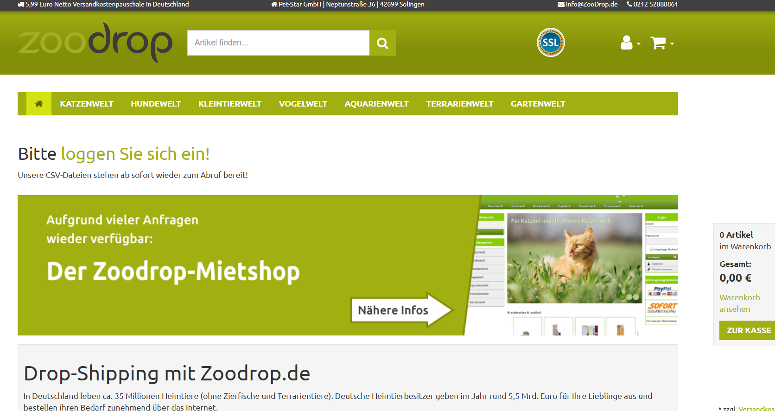Open the Kleintierwelt menu
This screenshot has width=775, height=411.
coord(230,104)
